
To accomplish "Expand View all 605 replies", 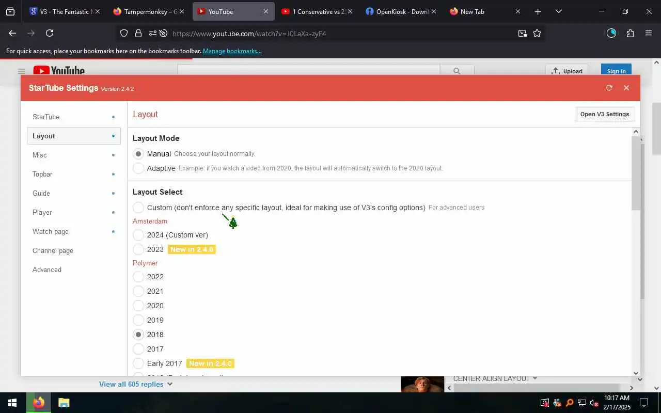I will tap(136, 384).
